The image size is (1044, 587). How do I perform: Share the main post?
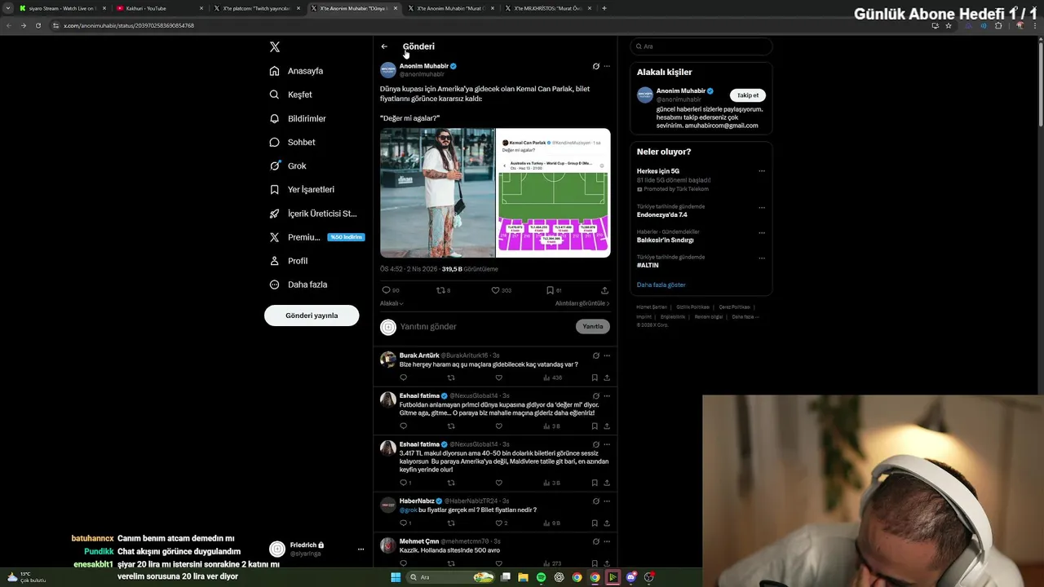(604, 290)
